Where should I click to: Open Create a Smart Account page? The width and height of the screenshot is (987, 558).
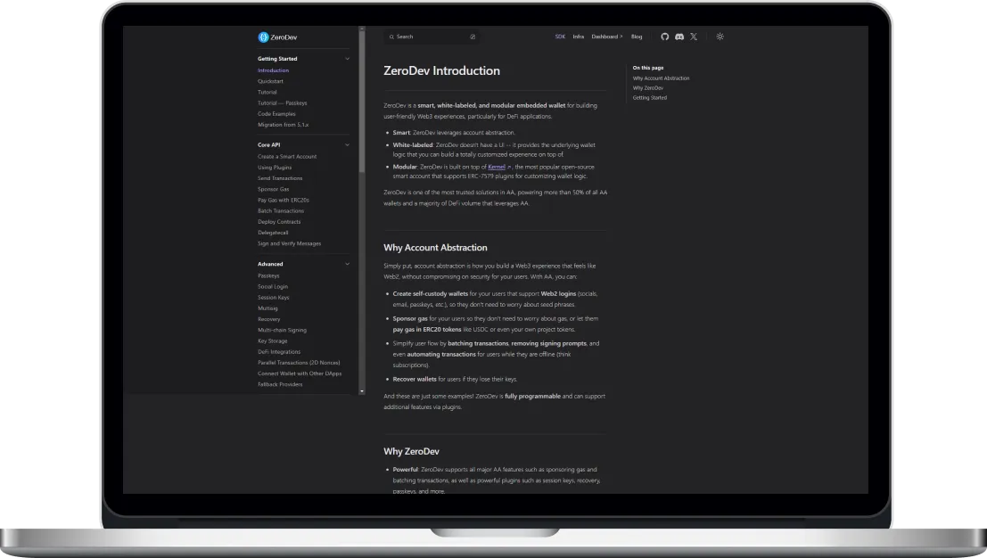tap(287, 157)
